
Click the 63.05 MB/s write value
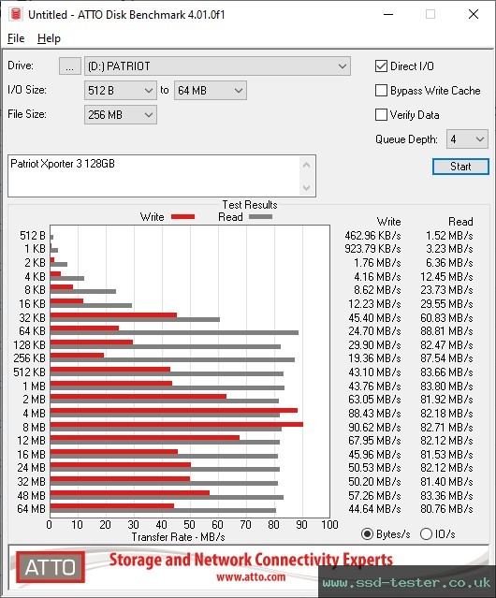pyautogui.click(x=374, y=400)
